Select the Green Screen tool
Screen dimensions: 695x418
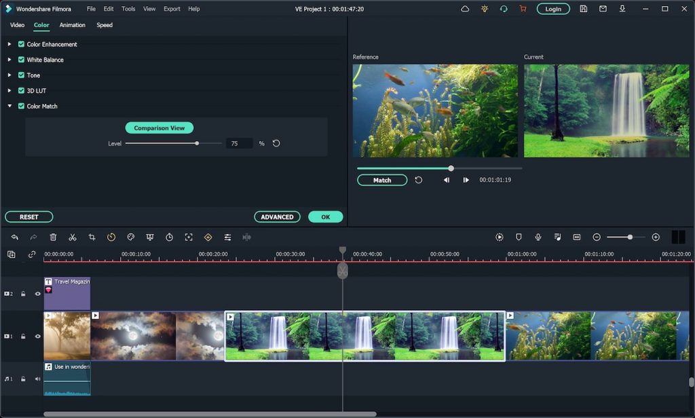point(150,237)
